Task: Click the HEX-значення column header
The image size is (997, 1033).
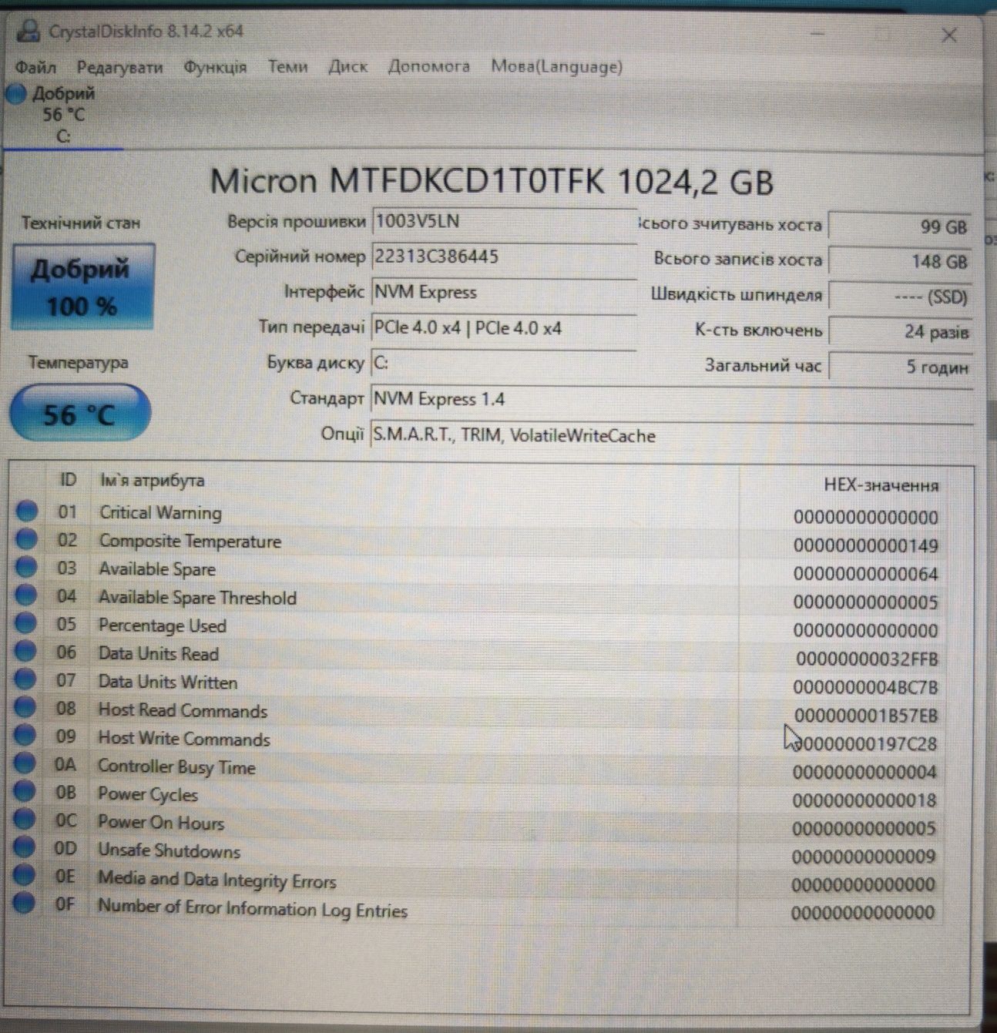Action: click(881, 485)
